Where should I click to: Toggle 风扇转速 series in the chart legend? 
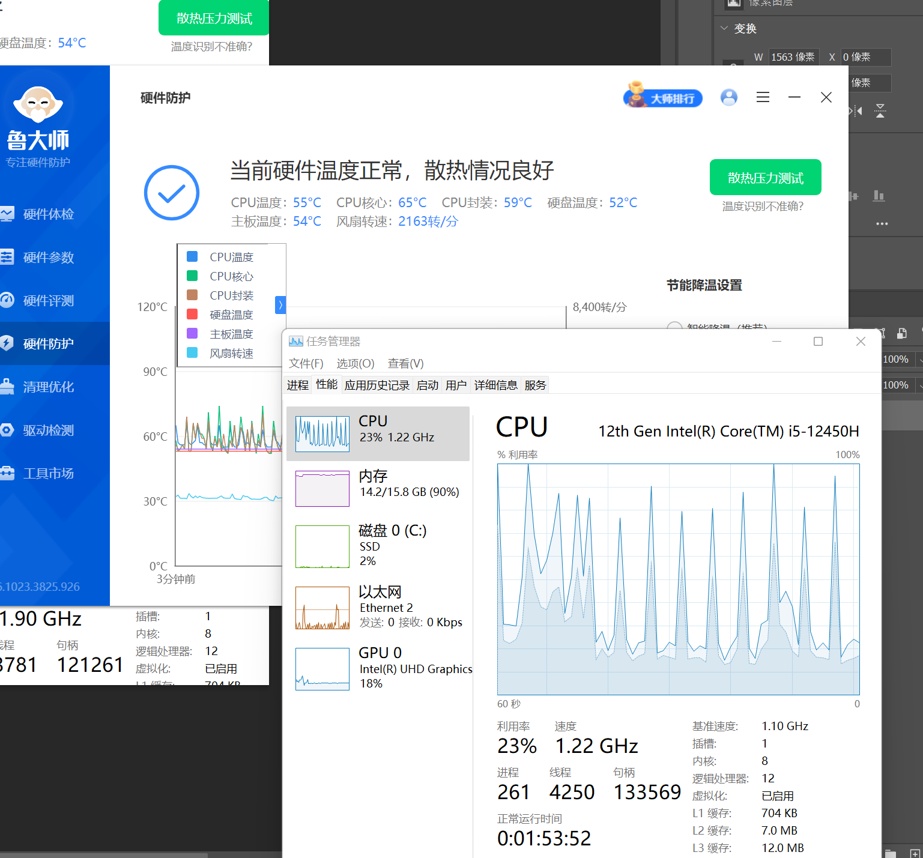coord(220,353)
